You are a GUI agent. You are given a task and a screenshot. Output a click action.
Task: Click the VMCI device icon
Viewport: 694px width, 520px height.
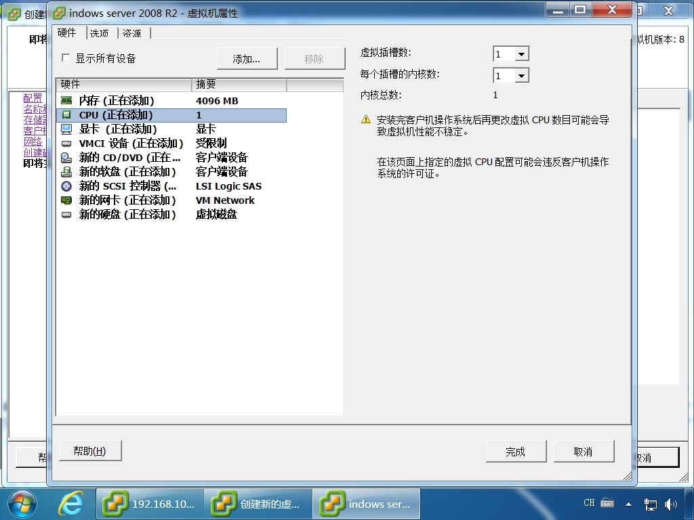tap(66, 144)
